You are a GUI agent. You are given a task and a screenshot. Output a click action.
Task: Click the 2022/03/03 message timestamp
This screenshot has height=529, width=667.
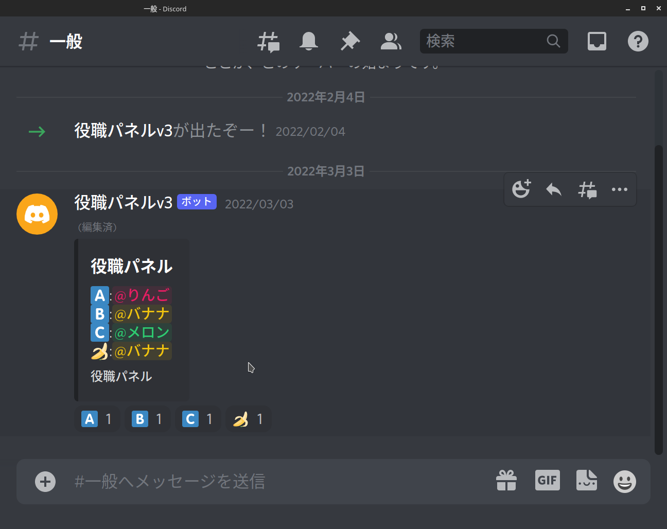[x=259, y=204]
